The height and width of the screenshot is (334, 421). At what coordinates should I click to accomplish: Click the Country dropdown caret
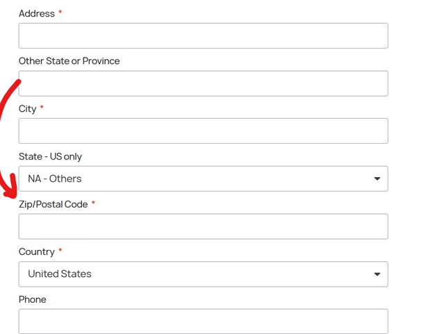(377, 274)
